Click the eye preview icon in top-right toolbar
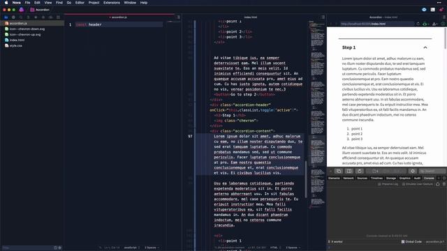The image size is (447, 251). 424,10
